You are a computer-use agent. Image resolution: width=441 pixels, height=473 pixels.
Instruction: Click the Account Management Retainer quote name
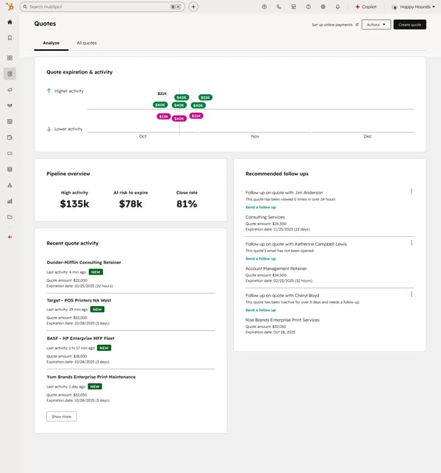tap(276, 268)
